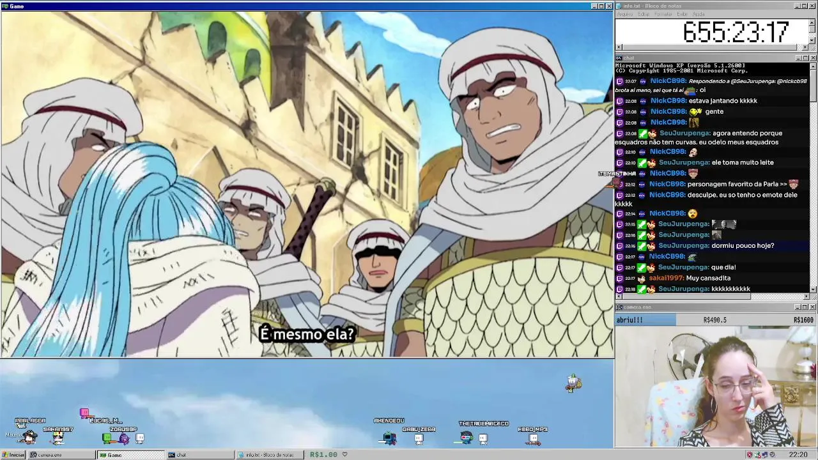
Task: Click NickCB98 on the 'estava jantando kkkkk' message
Action: pyautogui.click(x=667, y=101)
